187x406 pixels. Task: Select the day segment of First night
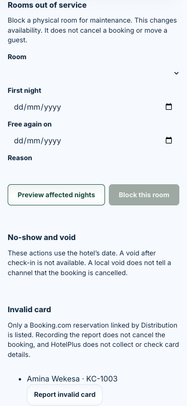(x=18, y=107)
